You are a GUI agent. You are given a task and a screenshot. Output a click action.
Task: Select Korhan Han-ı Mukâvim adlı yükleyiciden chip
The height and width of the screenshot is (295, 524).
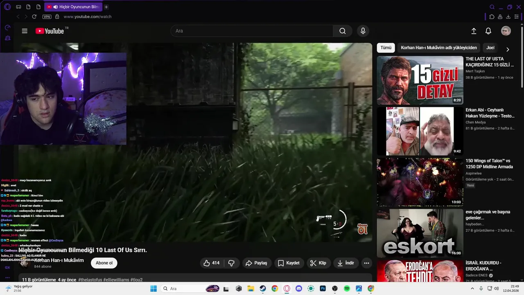(439, 48)
